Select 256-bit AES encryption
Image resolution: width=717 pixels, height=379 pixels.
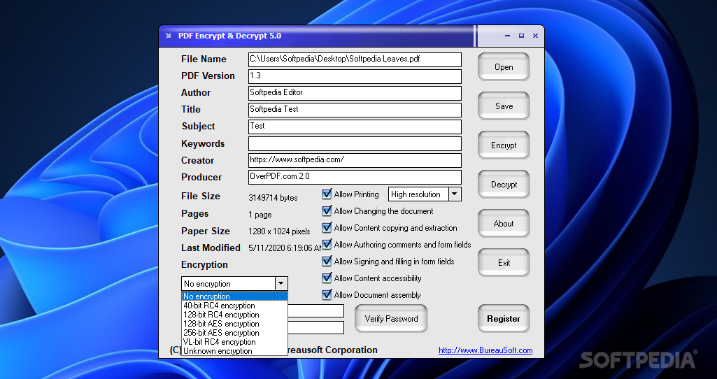[x=234, y=333]
